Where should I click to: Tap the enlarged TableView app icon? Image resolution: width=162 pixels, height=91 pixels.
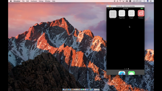[113, 14]
